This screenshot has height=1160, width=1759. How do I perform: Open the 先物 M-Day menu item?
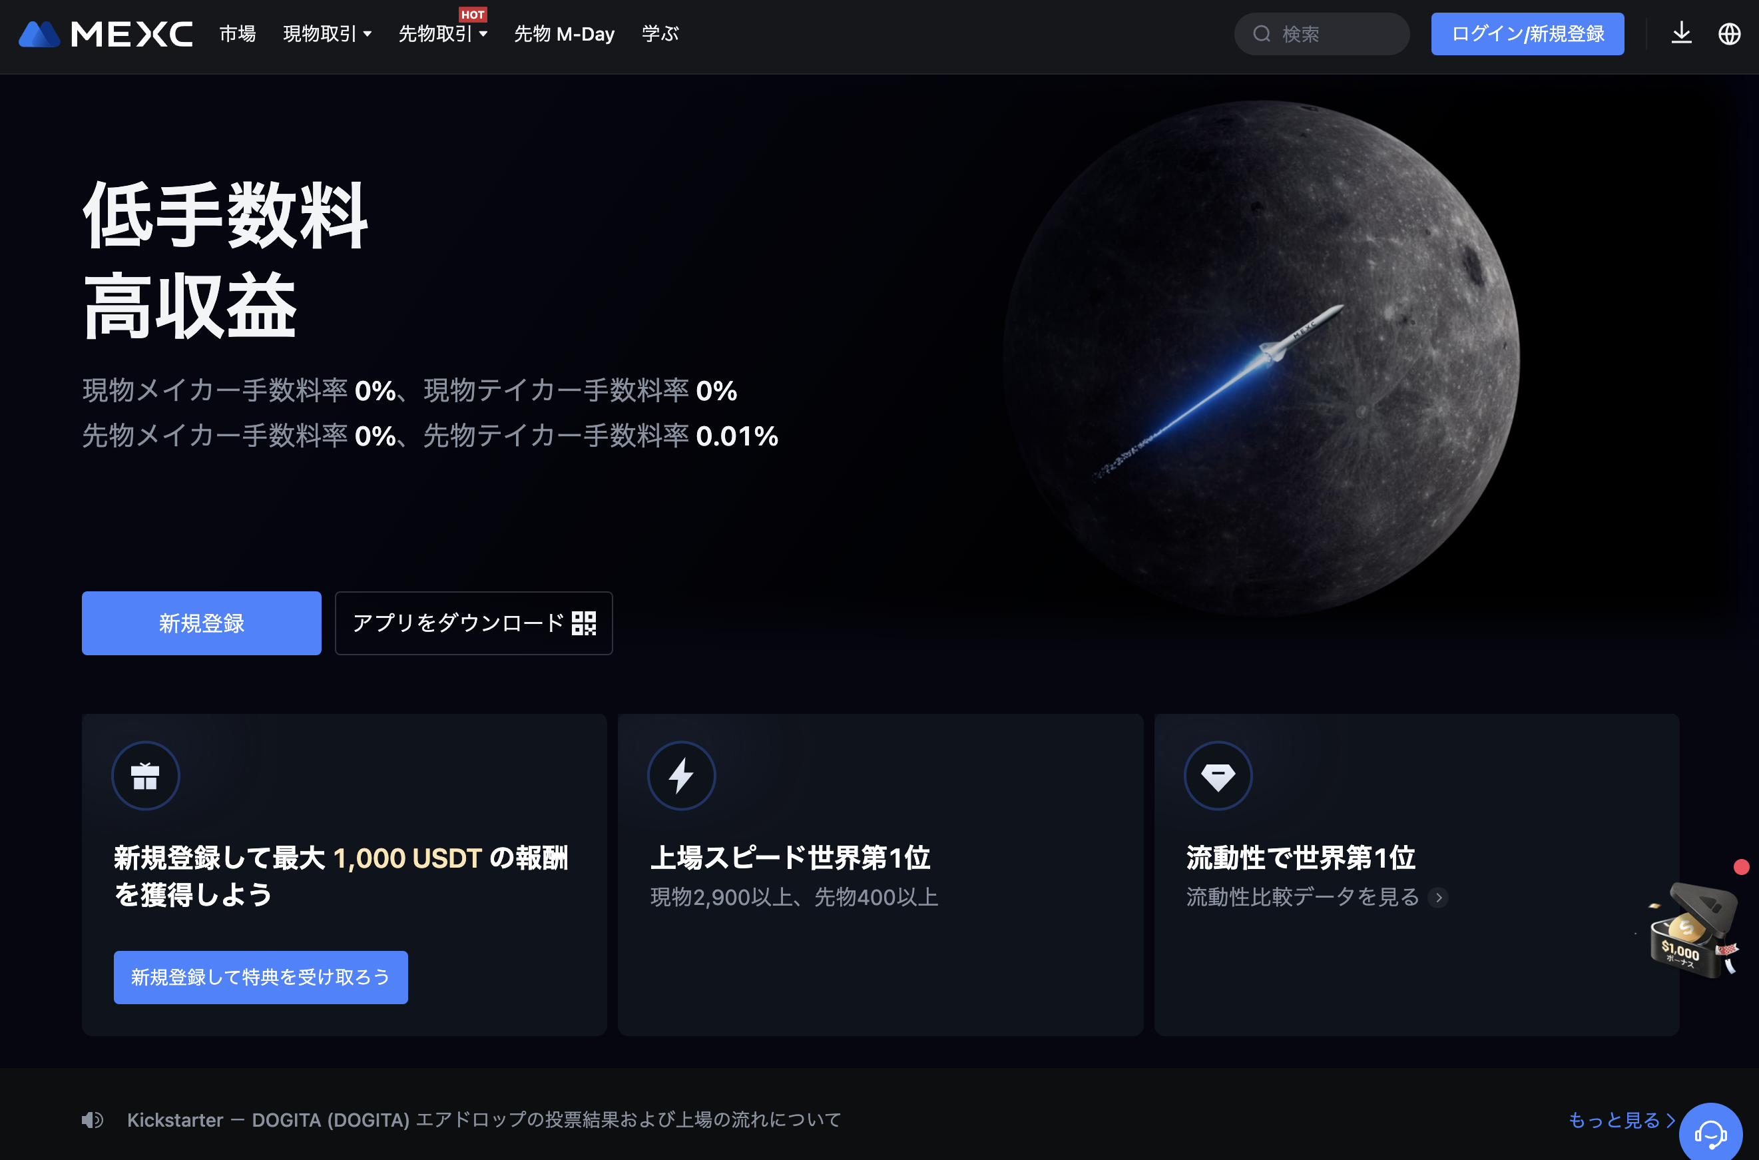tap(564, 34)
